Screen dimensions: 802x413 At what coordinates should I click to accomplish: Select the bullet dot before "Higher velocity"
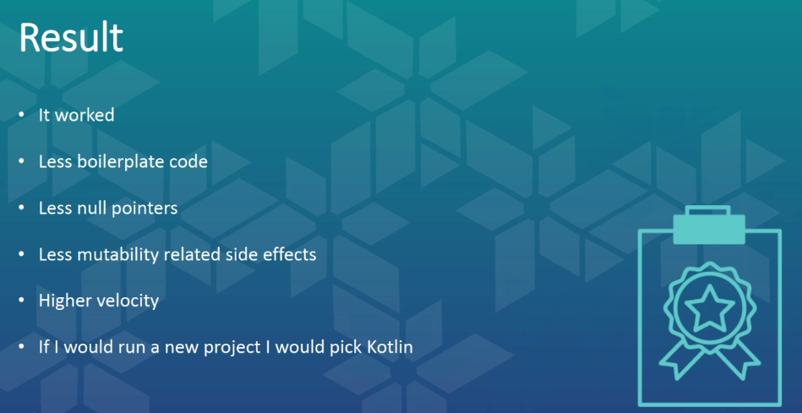click(x=22, y=301)
